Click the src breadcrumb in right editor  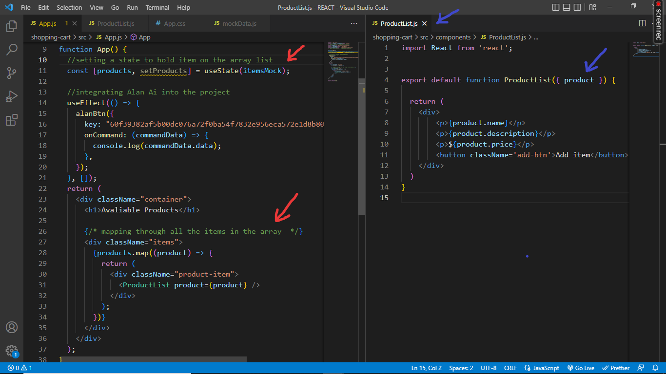(x=424, y=37)
